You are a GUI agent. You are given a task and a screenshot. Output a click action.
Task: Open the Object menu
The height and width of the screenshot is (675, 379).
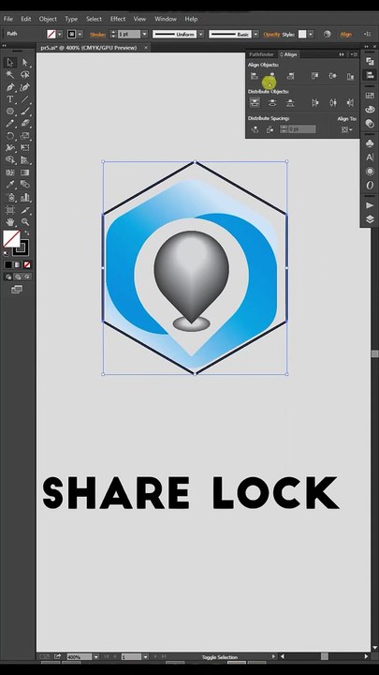48,19
